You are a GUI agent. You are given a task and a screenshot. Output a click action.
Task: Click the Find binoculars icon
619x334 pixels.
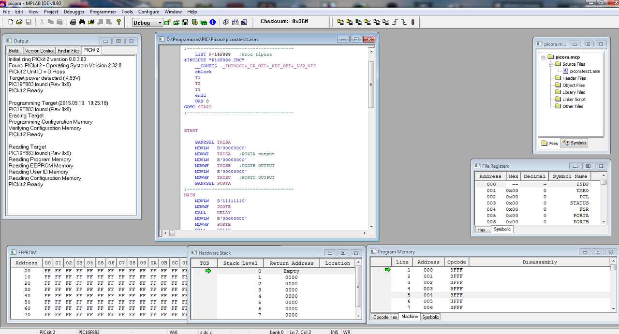point(82,22)
